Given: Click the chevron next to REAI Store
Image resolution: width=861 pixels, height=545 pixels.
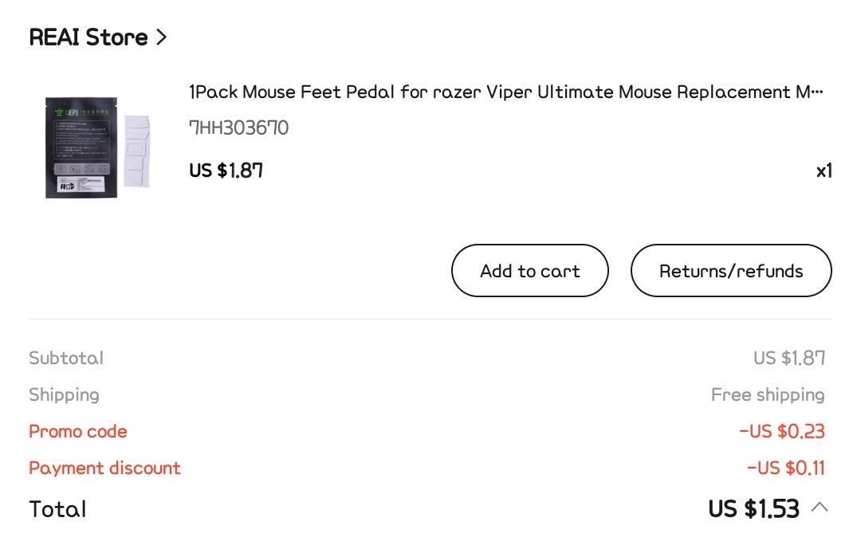Looking at the screenshot, I should click(x=161, y=37).
